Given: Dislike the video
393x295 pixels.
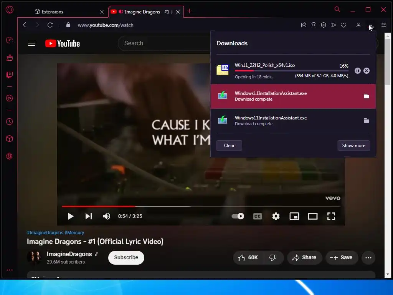Looking at the screenshot, I should [x=273, y=258].
